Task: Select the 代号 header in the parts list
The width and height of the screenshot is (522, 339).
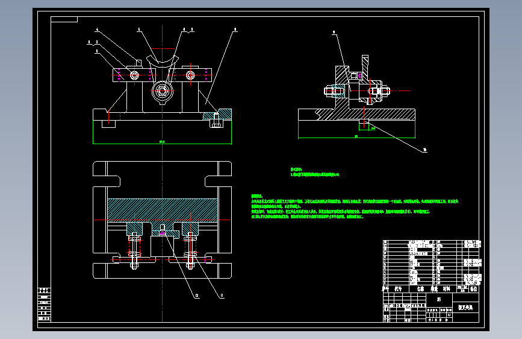Action: 398,288
